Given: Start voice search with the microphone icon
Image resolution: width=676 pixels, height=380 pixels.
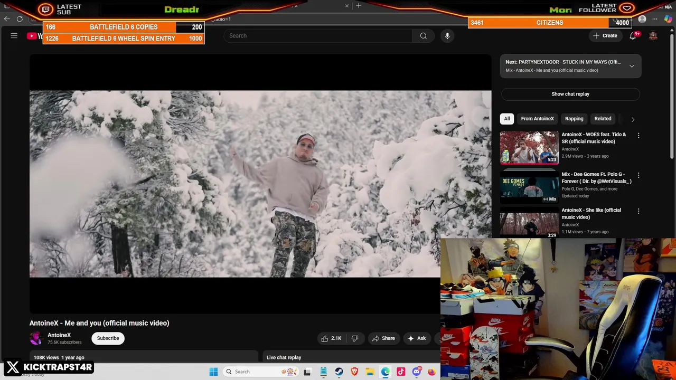Looking at the screenshot, I should [x=447, y=36].
